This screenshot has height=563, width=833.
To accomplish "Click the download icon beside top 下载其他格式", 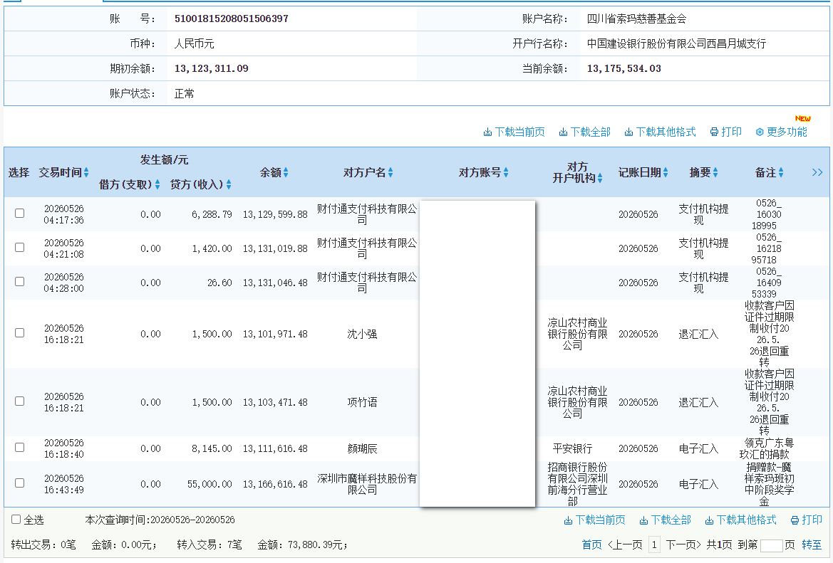I will 628,132.
